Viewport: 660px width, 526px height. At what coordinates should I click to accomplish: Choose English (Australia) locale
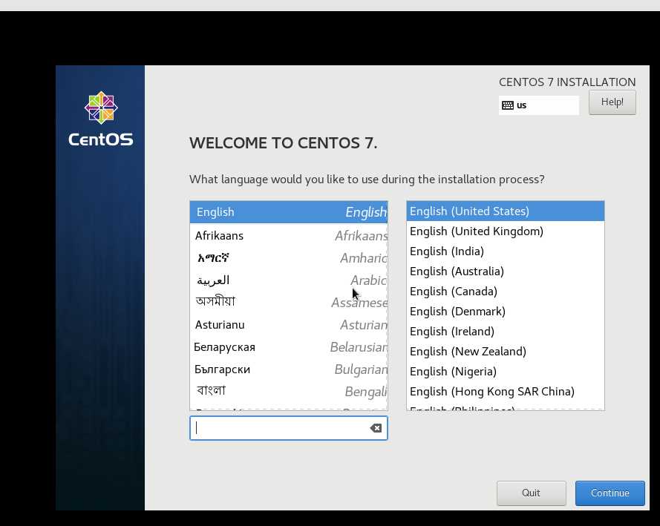[506, 272]
